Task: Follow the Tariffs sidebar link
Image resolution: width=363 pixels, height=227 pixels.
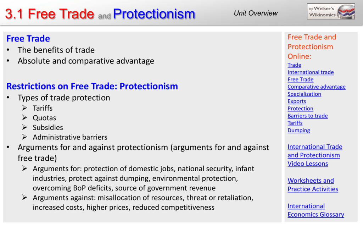Action: click(x=295, y=123)
